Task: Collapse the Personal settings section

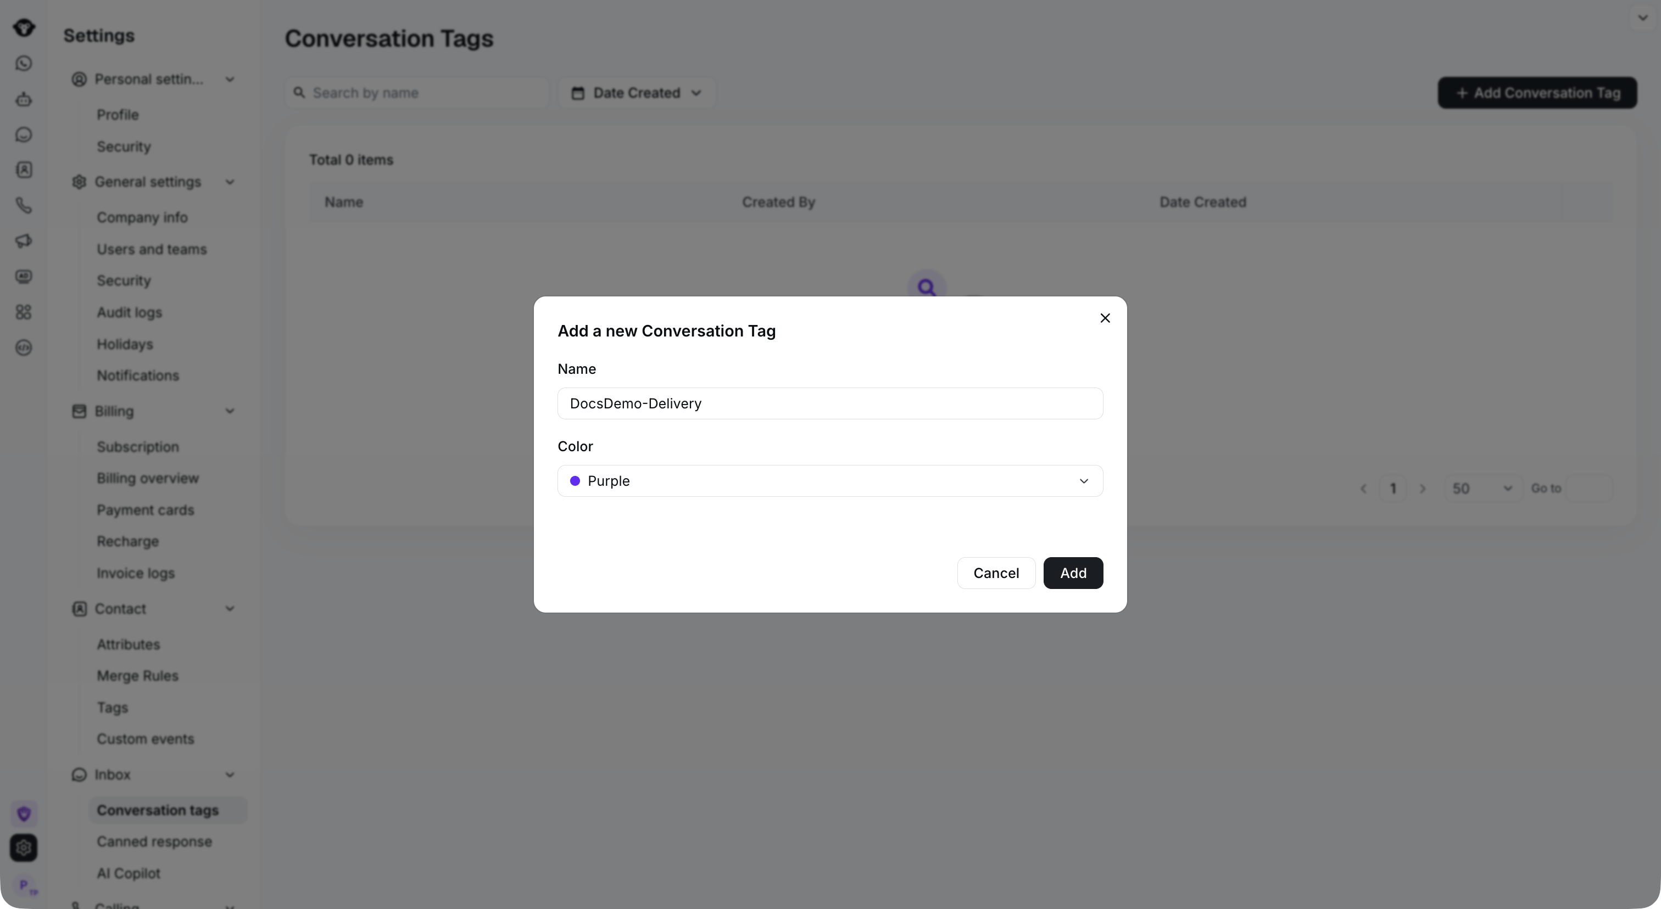Action: [x=230, y=79]
